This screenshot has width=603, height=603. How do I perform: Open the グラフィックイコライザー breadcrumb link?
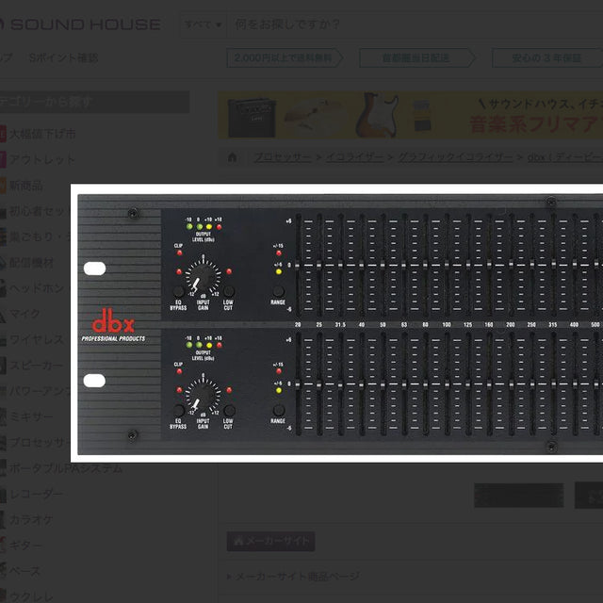coord(455,157)
